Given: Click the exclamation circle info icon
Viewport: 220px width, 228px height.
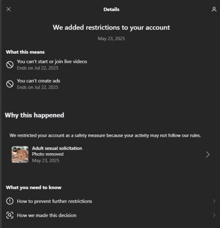Looking at the screenshot, I should point(10,201).
